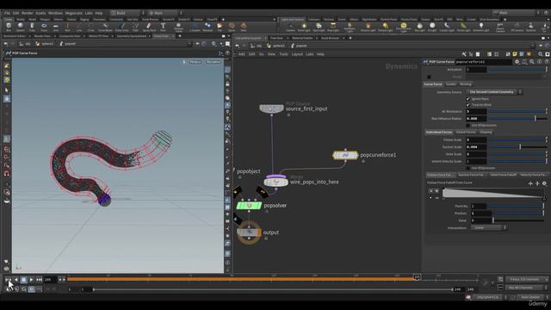551x310 pixels.
Task: Open the Geometry Spreadsheet tab
Action: 132,36
